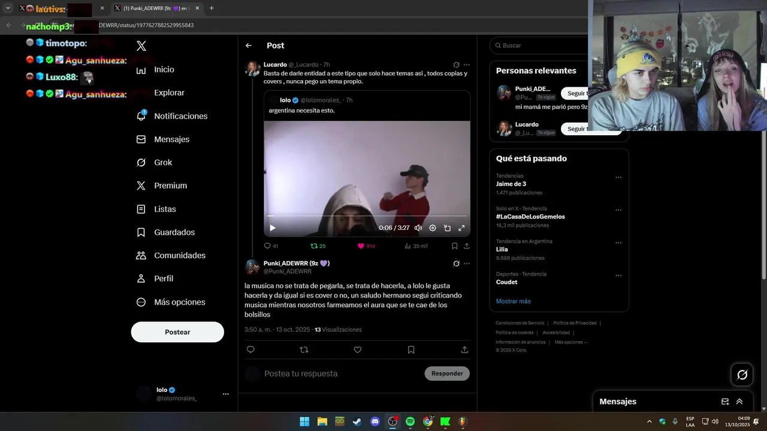Seek on the video progress bar
This screenshot has height=431, width=767.
coord(367,216)
